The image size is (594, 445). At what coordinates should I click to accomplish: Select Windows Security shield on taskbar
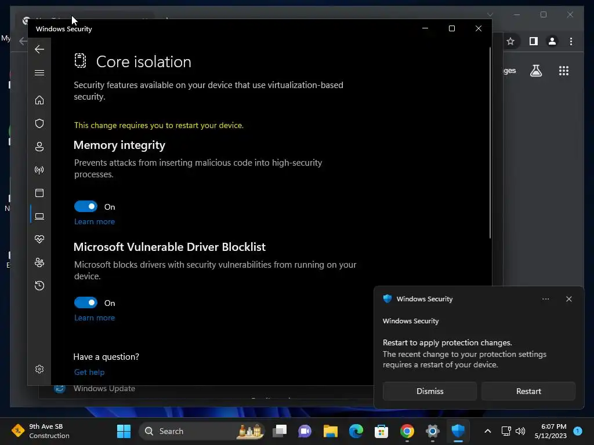pyautogui.click(x=458, y=431)
